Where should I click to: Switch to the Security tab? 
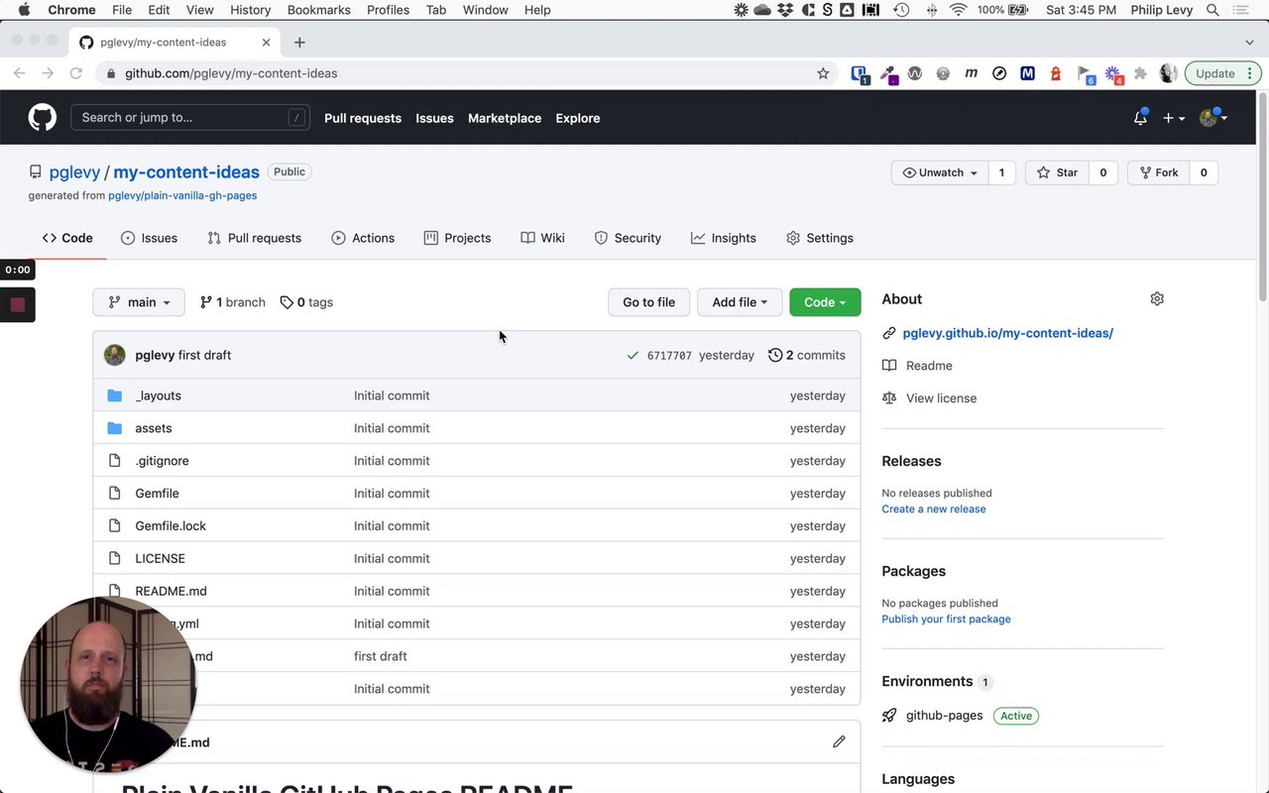628,238
